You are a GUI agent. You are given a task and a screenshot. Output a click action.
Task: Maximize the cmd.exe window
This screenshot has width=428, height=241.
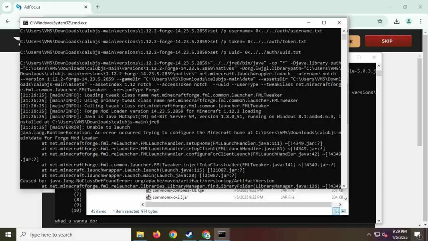324,23
